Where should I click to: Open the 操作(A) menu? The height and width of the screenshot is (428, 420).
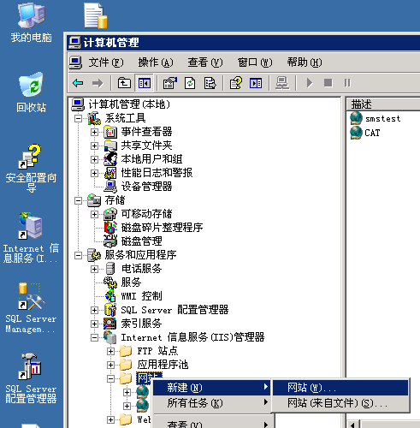(x=156, y=62)
